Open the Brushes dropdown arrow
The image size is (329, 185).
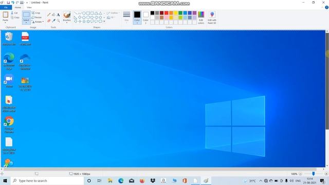[x=67, y=23]
